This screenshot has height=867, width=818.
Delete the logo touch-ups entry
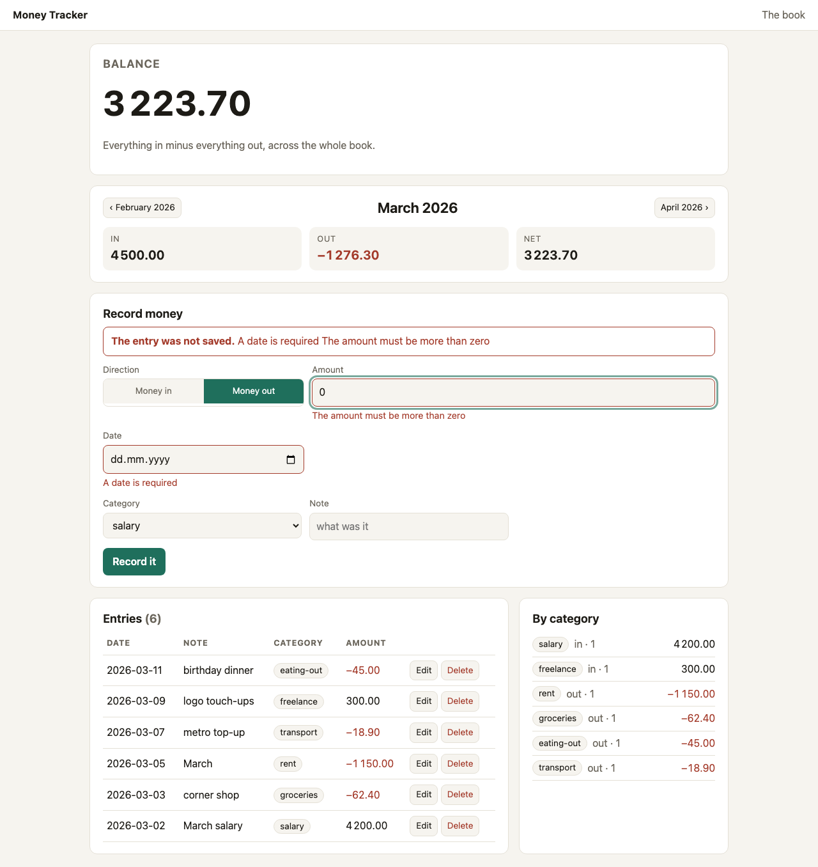(x=460, y=701)
